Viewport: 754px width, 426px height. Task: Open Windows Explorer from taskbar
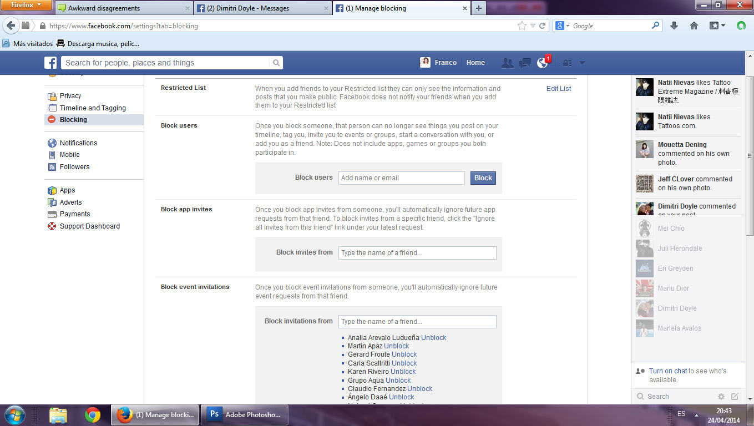click(58, 415)
